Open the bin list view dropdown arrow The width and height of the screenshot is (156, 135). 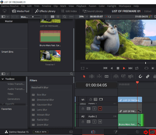8,17
